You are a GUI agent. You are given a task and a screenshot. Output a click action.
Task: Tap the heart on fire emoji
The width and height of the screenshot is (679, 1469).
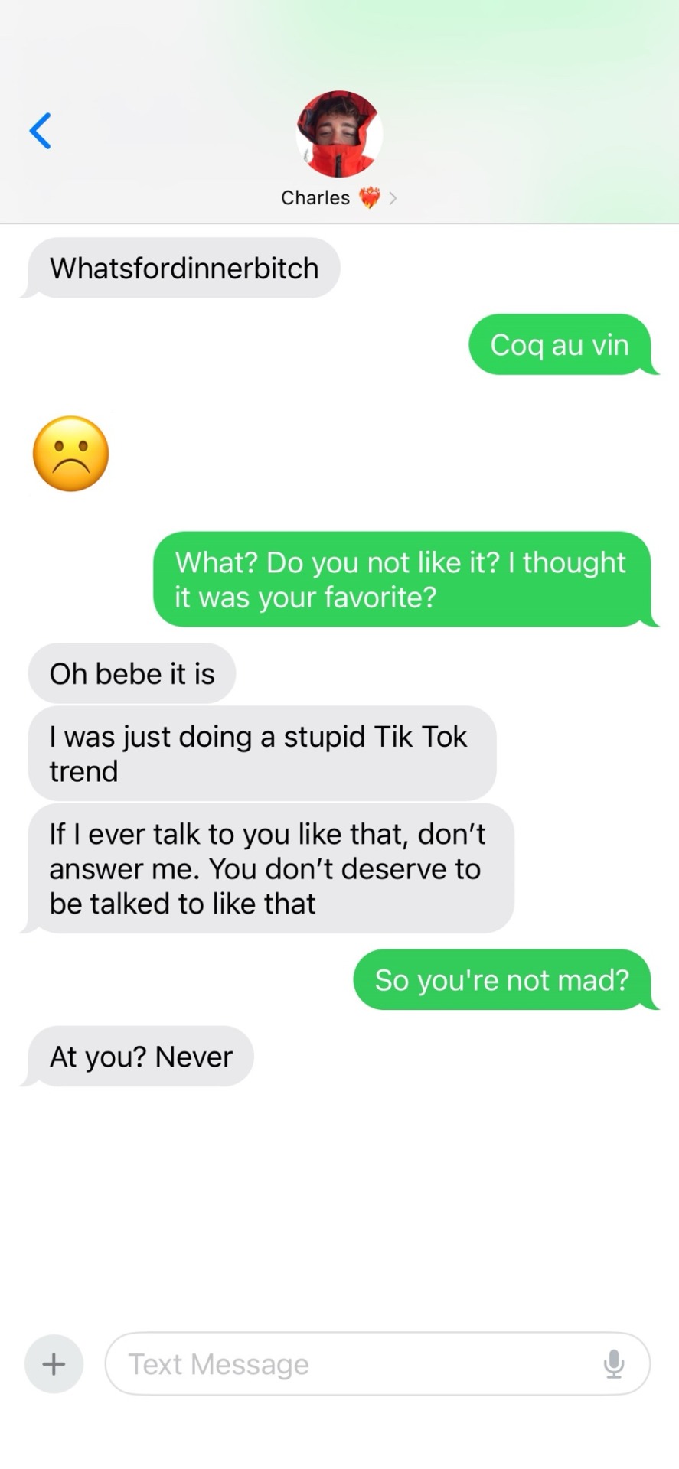pos(370,198)
